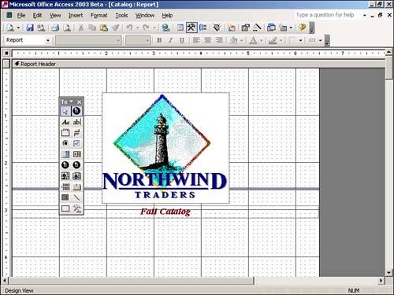
Task: Expand the Line/Border Width dropdown arrow
Action: tap(300, 40)
